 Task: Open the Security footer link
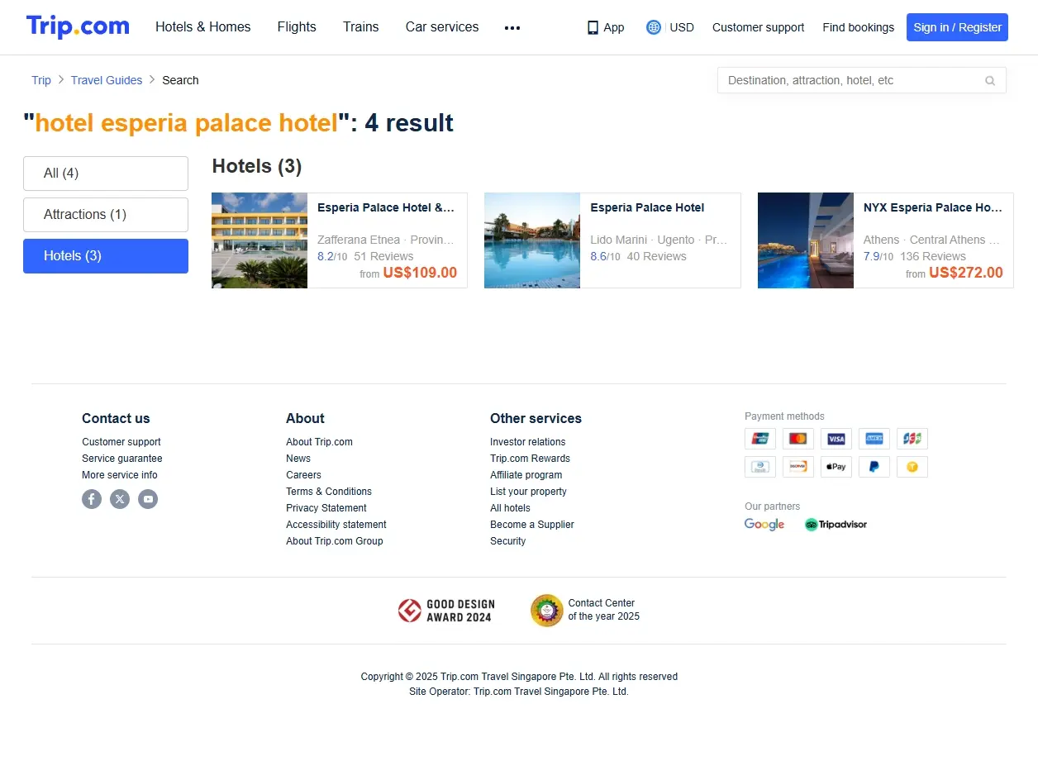pyautogui.click(x=507, y=541)
